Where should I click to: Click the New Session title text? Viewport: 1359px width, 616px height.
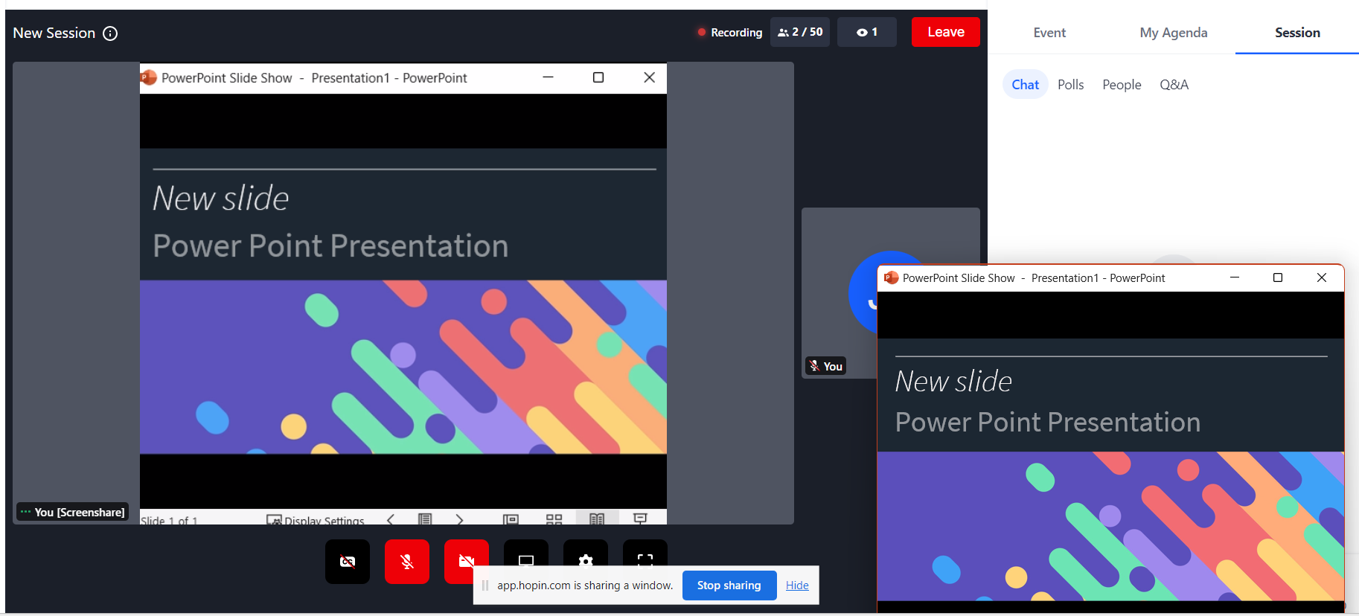click(54, 33)
